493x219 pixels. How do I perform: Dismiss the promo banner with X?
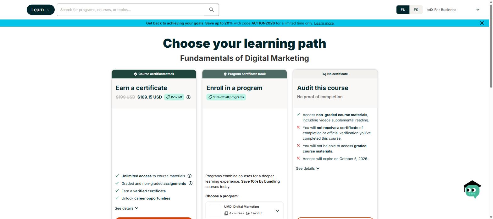[482, 23]
